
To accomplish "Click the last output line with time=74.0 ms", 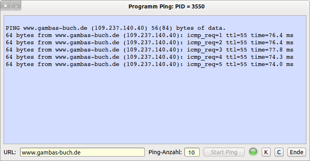I will (149, 64).
